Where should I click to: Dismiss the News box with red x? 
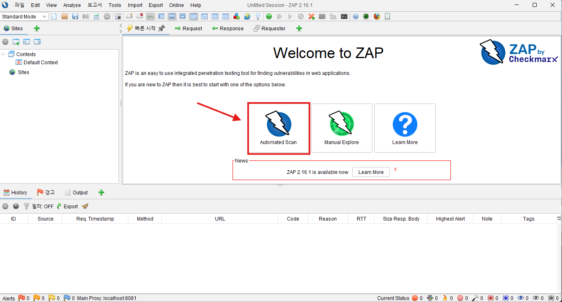395,169
